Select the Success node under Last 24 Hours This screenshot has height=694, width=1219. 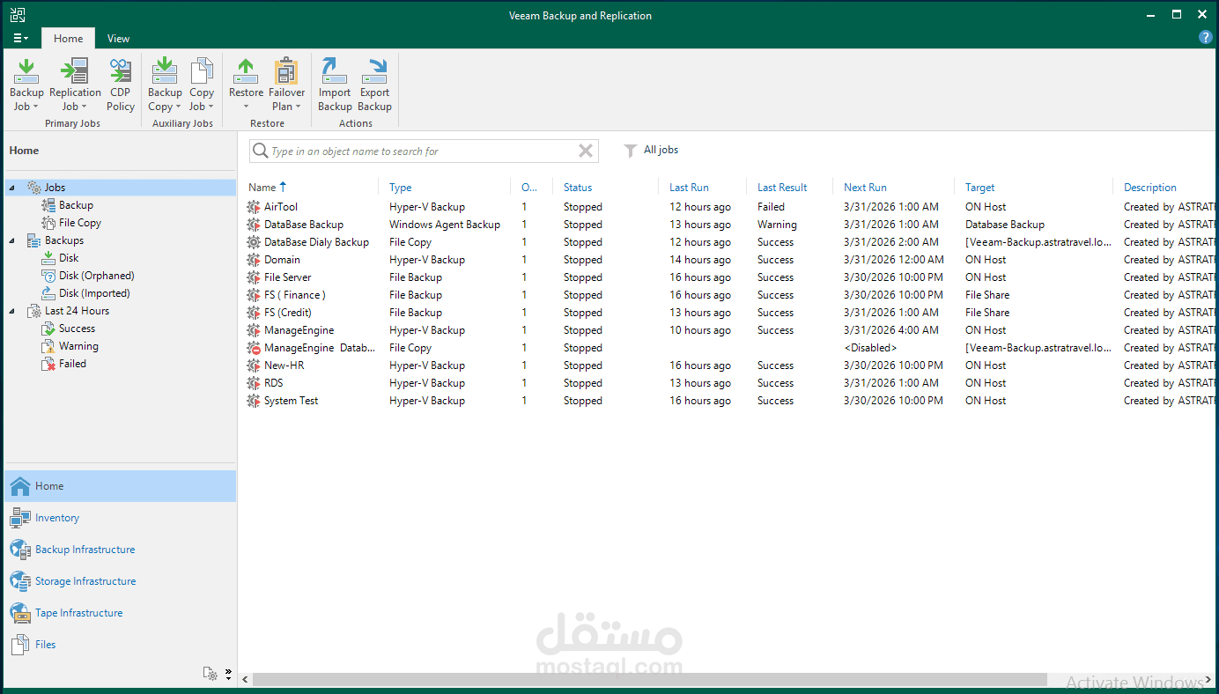click(69, 329)
